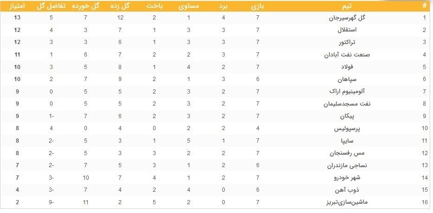Click the گل زده column header

tap(120, 6)
